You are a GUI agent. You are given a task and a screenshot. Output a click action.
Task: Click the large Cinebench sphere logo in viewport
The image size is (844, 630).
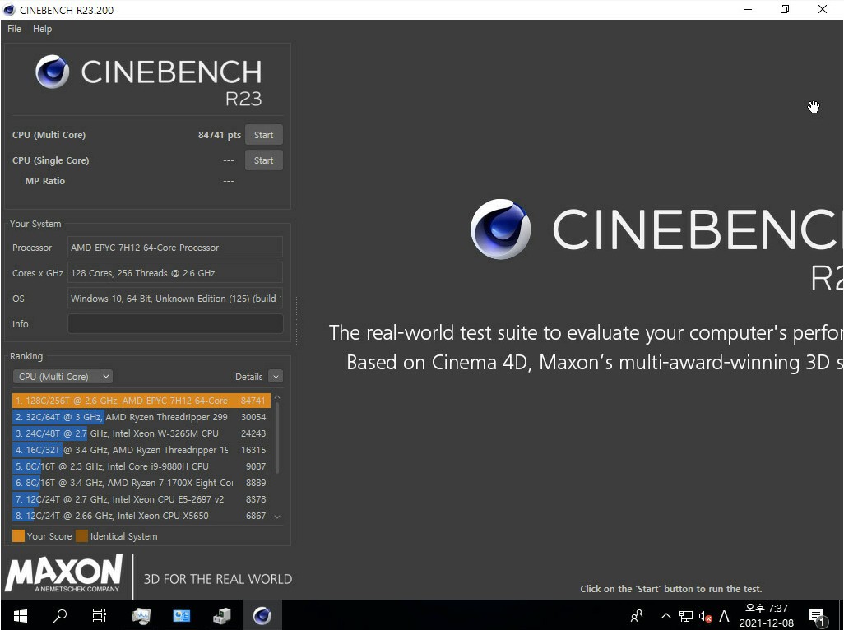click(500, 229)
